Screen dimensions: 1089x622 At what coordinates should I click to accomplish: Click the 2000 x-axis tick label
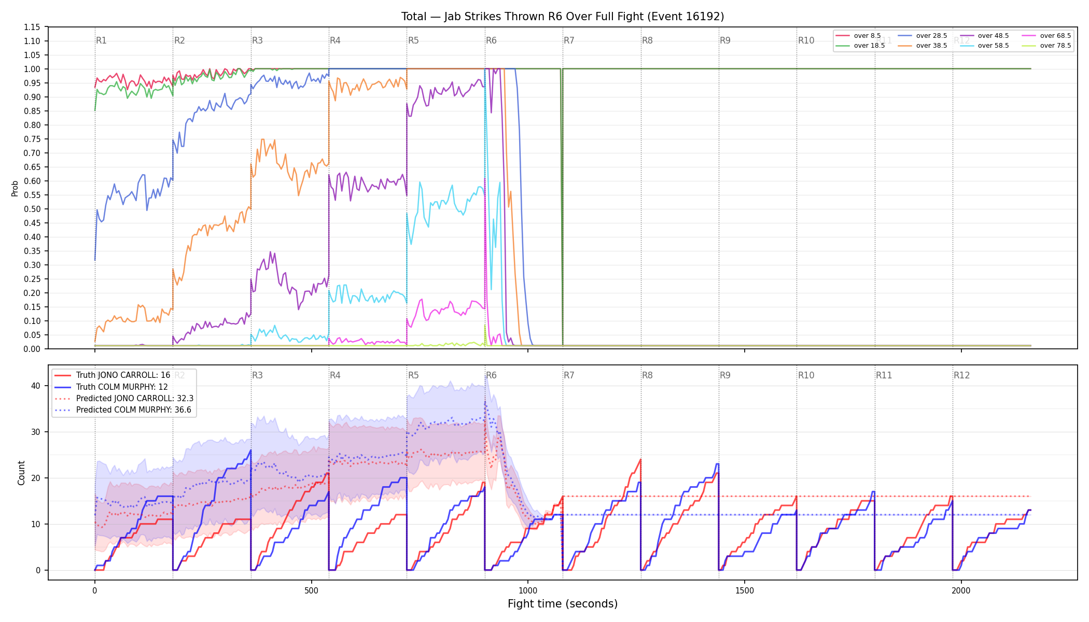961,590
